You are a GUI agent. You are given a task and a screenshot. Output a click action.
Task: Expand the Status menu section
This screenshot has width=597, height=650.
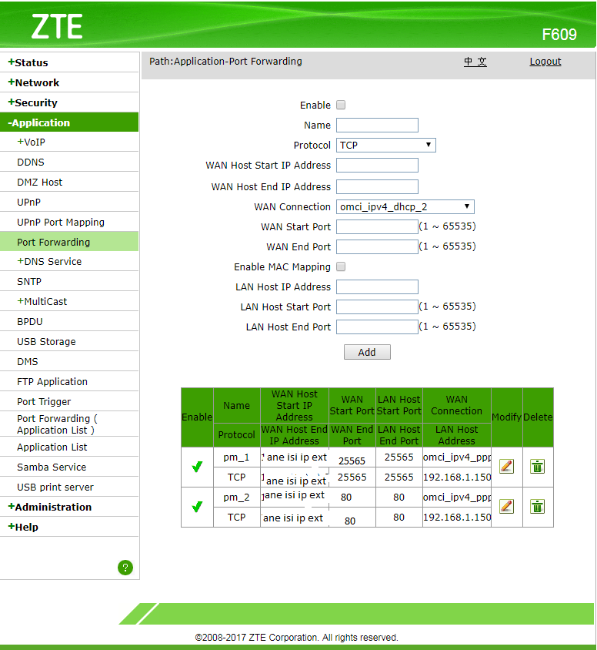(x=31, y=63)
